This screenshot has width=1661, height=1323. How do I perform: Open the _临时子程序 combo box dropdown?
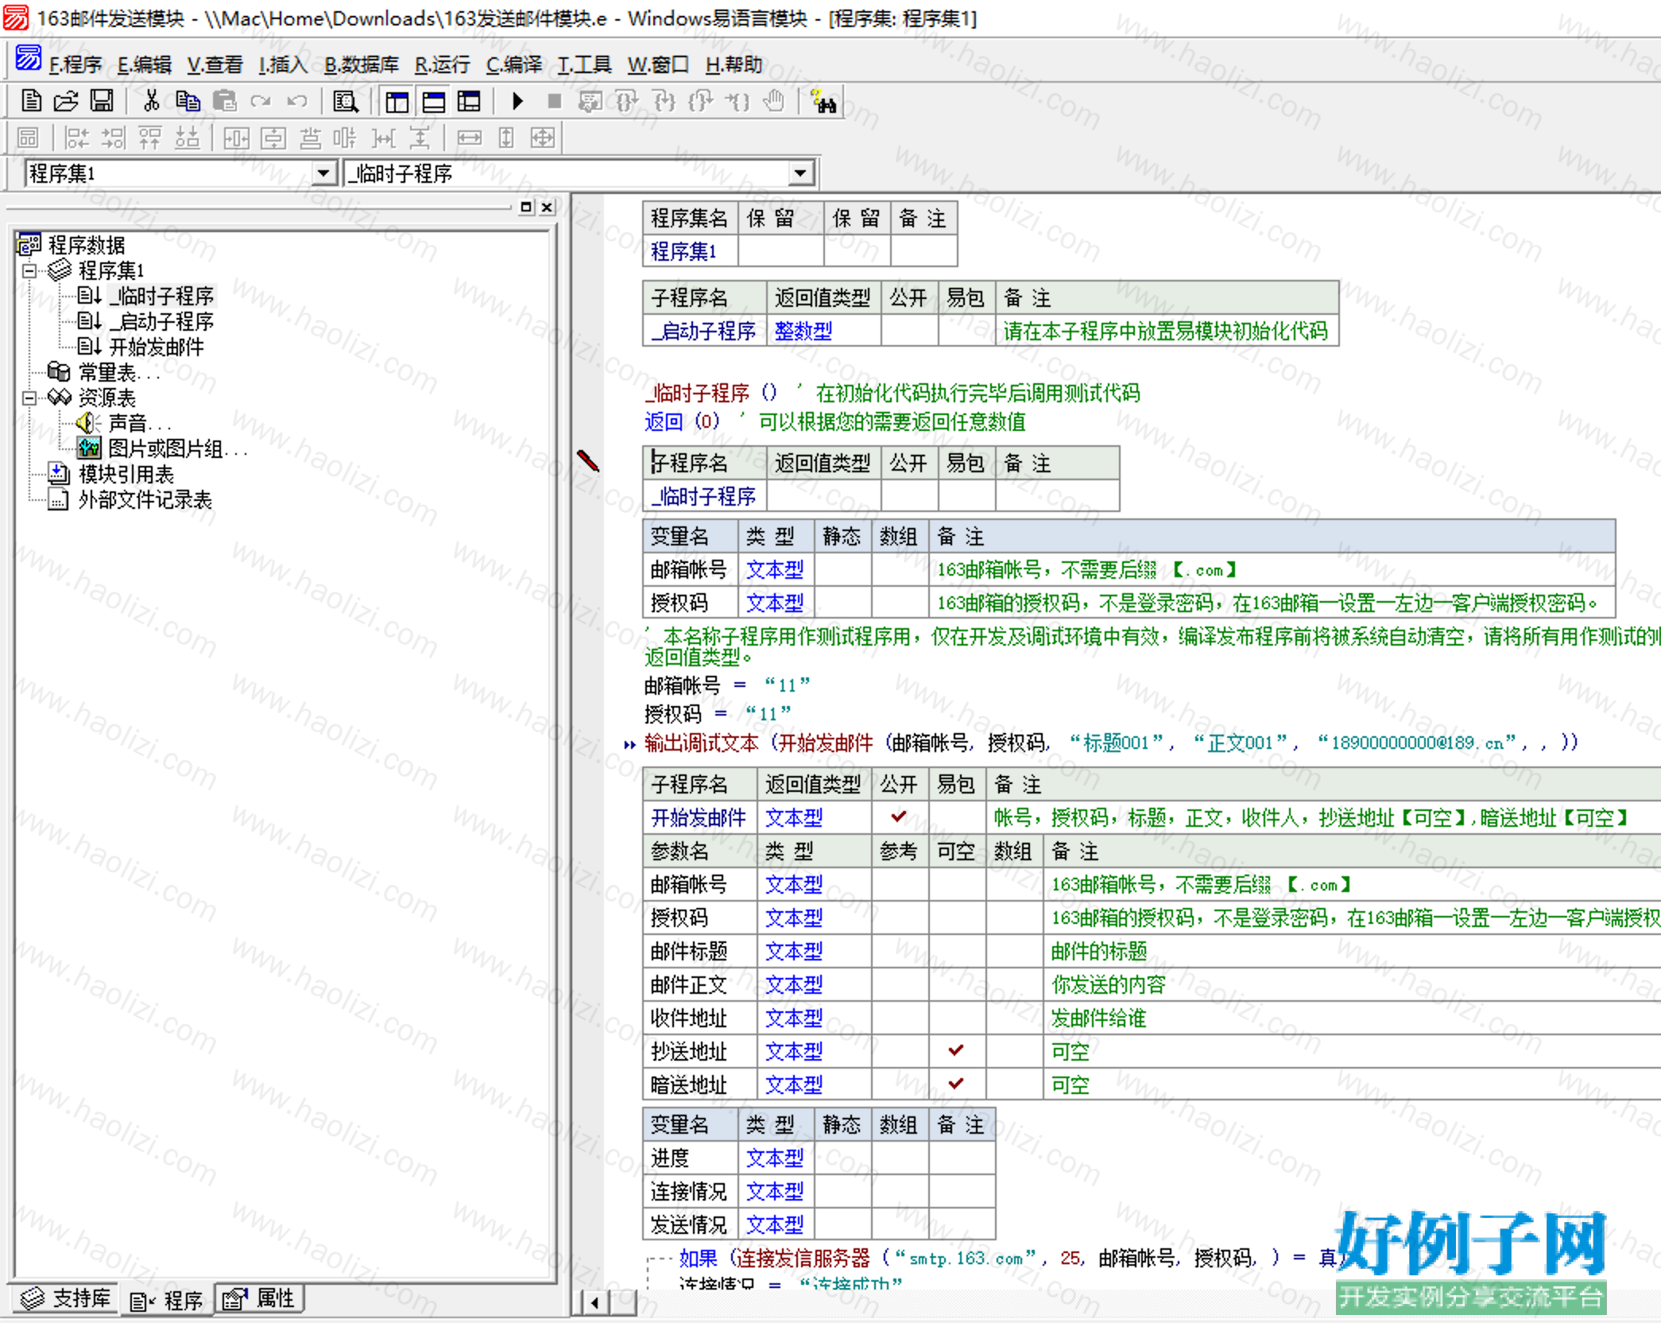pyautogui.click(x=800, y=173)
